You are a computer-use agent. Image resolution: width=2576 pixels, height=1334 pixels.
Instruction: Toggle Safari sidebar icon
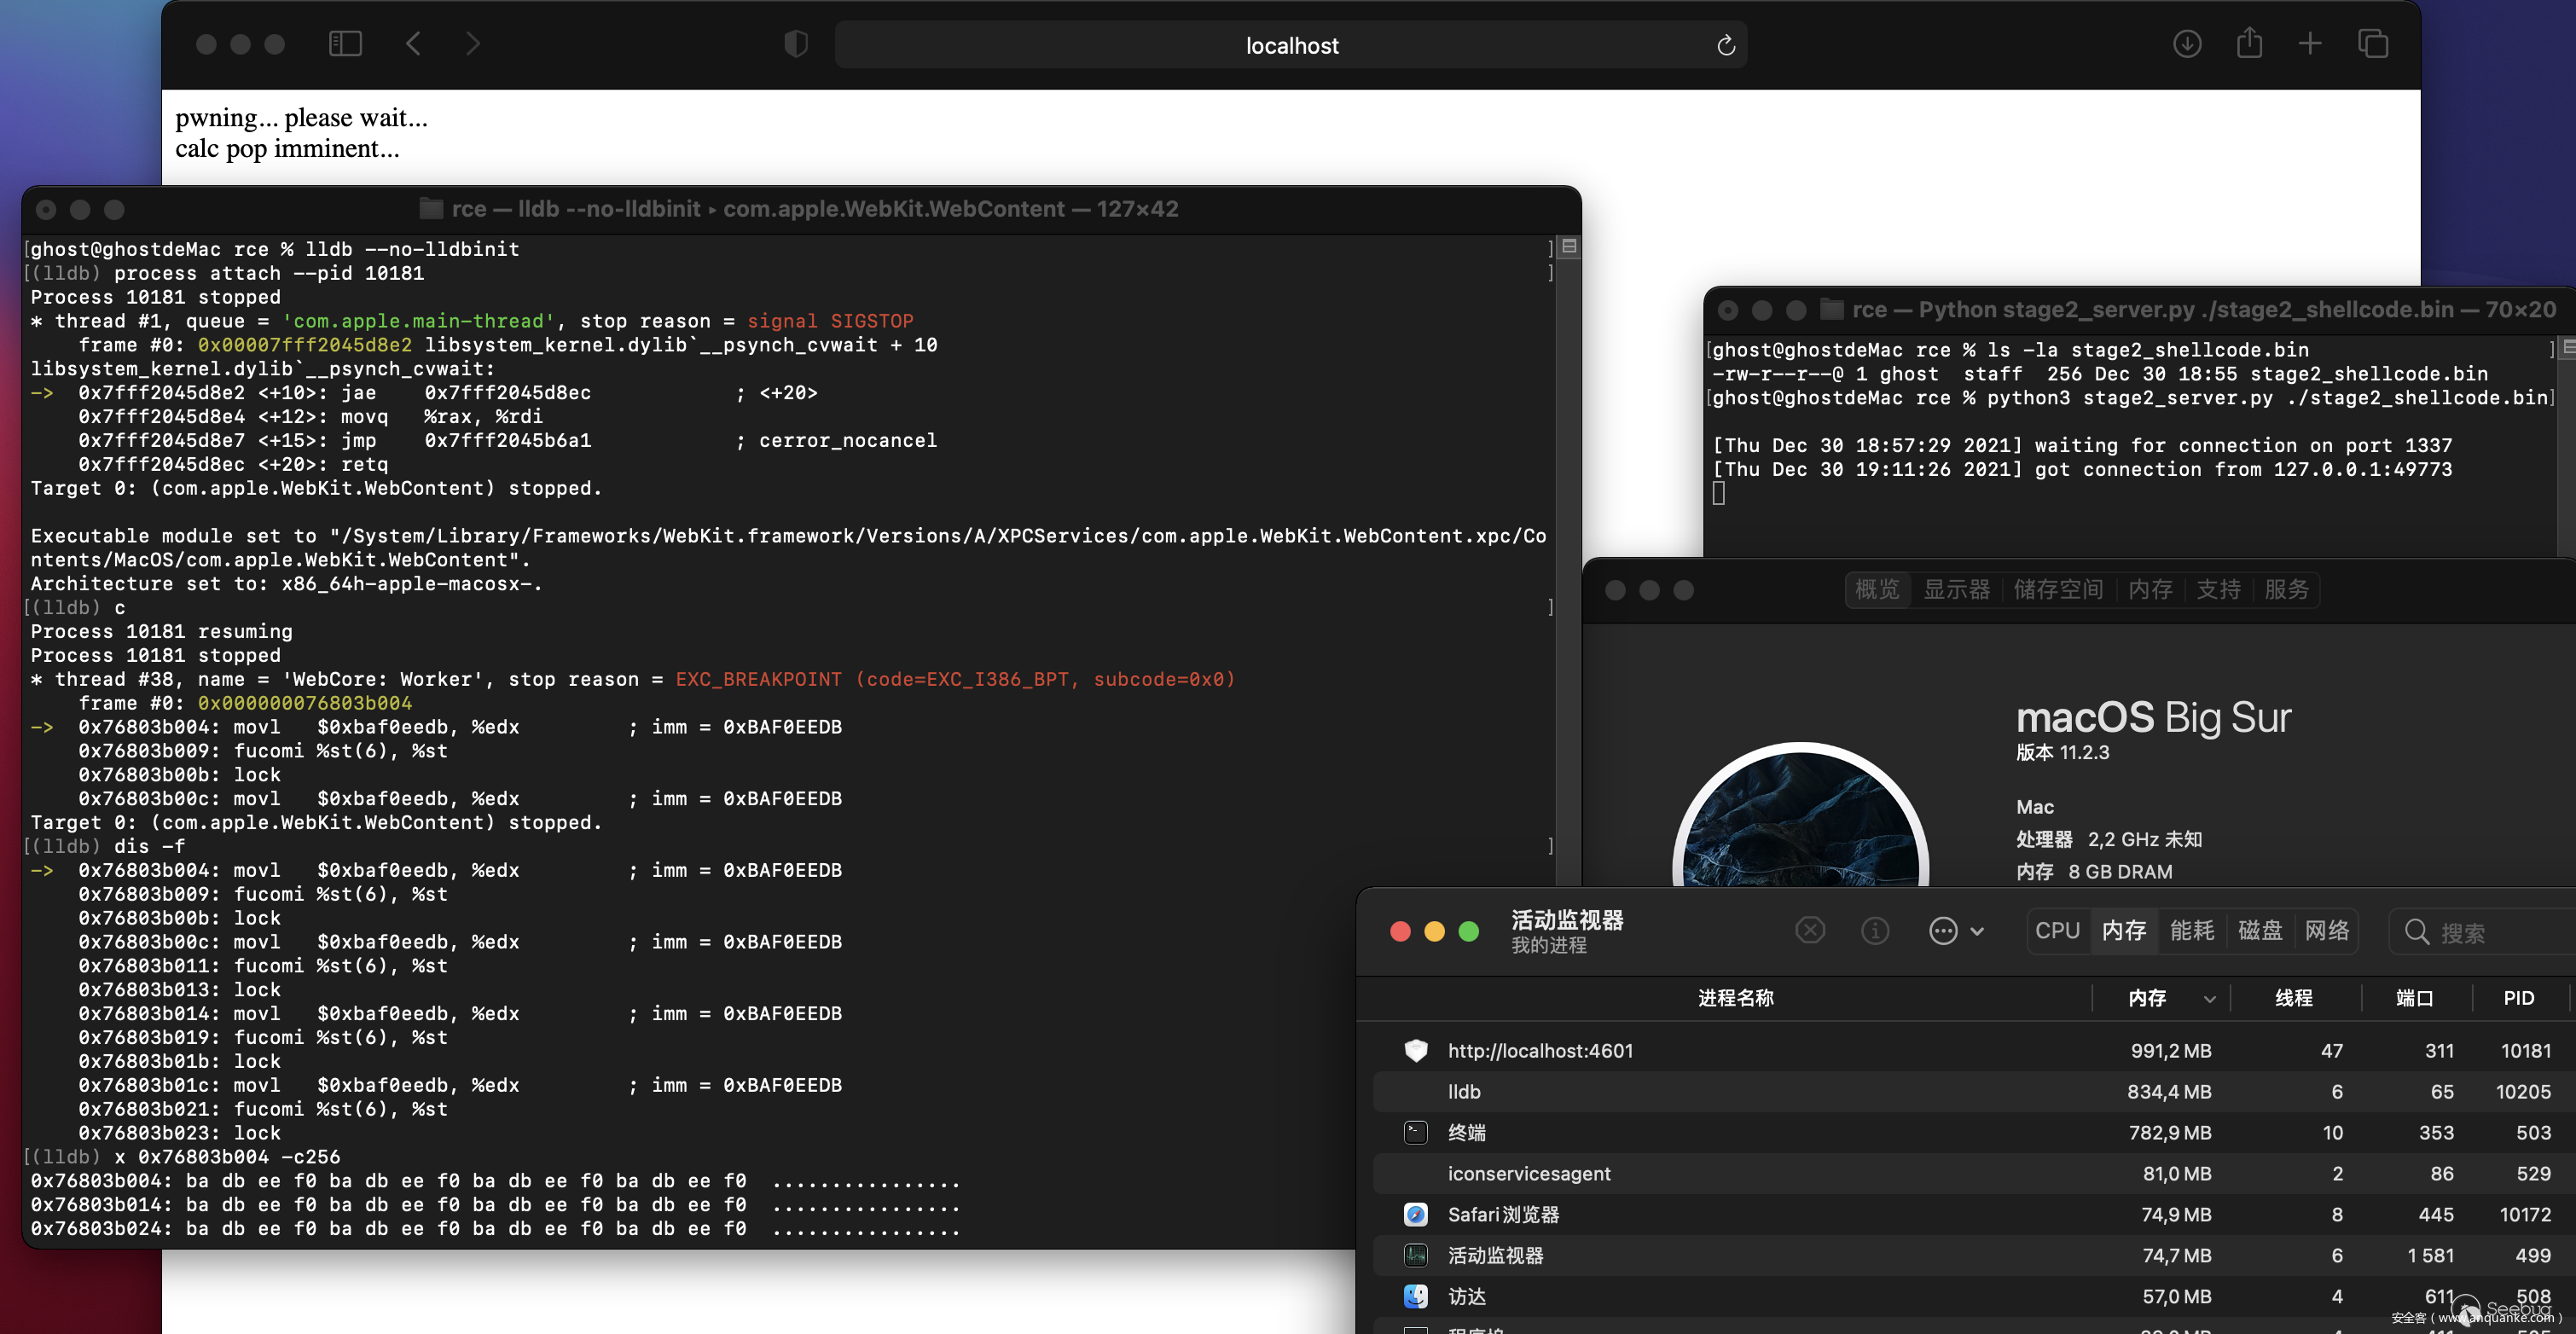345,44
